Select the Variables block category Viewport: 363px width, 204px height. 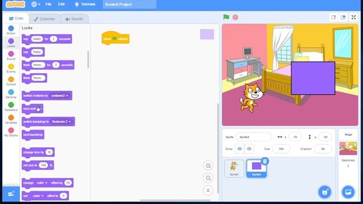[11, 120]
